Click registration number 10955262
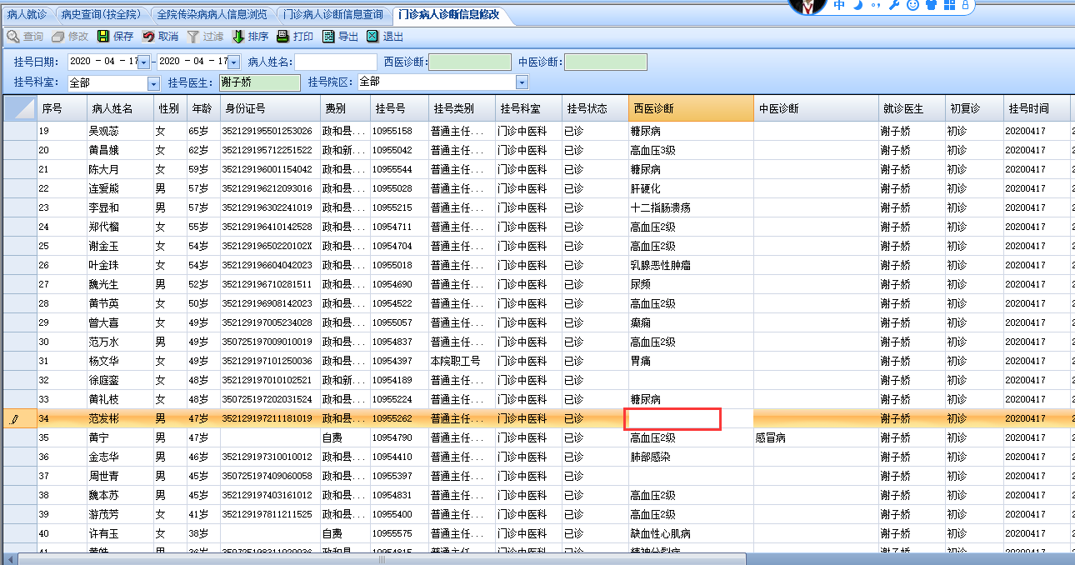This screenshot has width=1075, height=565. click(392, 418)
